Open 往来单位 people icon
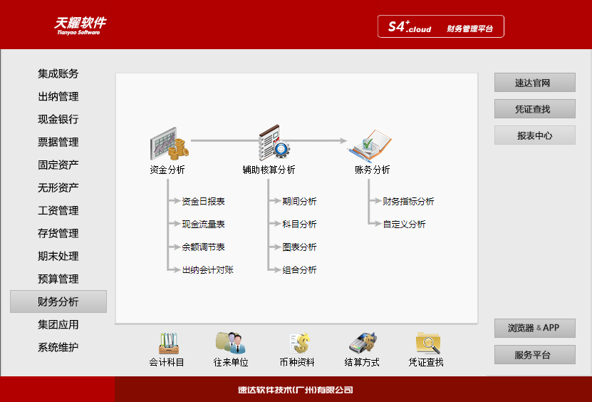Image resolution: width=592 pixels, height=402 pixels. click(x=231, y=343)
